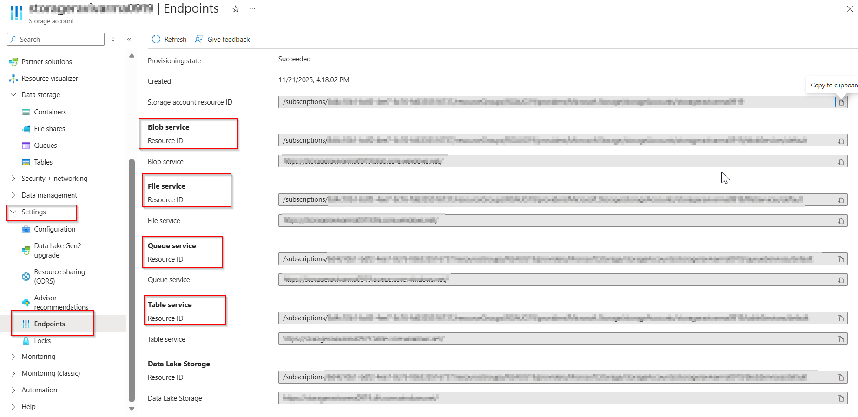Click the Give feedback person icon
The height and width of the screenshot is (417, 858).
tap(199, 40)
